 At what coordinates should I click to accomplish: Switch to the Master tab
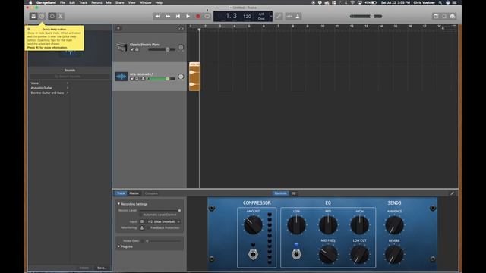134,193
